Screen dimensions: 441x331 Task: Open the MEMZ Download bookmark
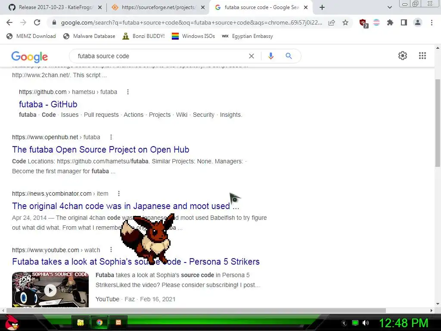31,36
